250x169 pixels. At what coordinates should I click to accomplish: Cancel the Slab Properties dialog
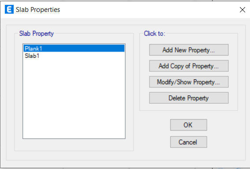click(x=189, y=142)
